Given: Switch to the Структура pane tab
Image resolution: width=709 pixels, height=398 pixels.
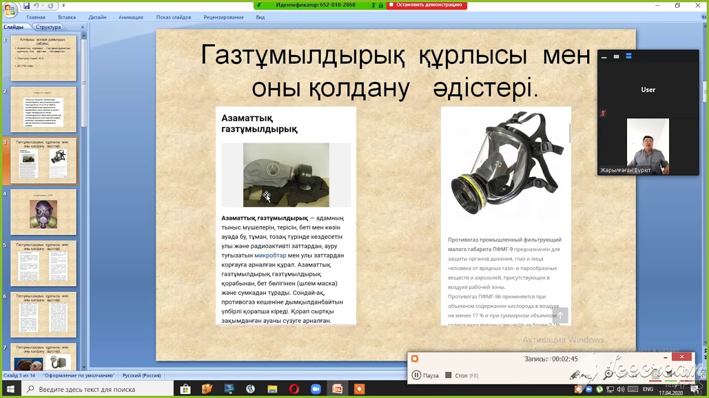Looking at the screenshot, I should pos(48,27).
